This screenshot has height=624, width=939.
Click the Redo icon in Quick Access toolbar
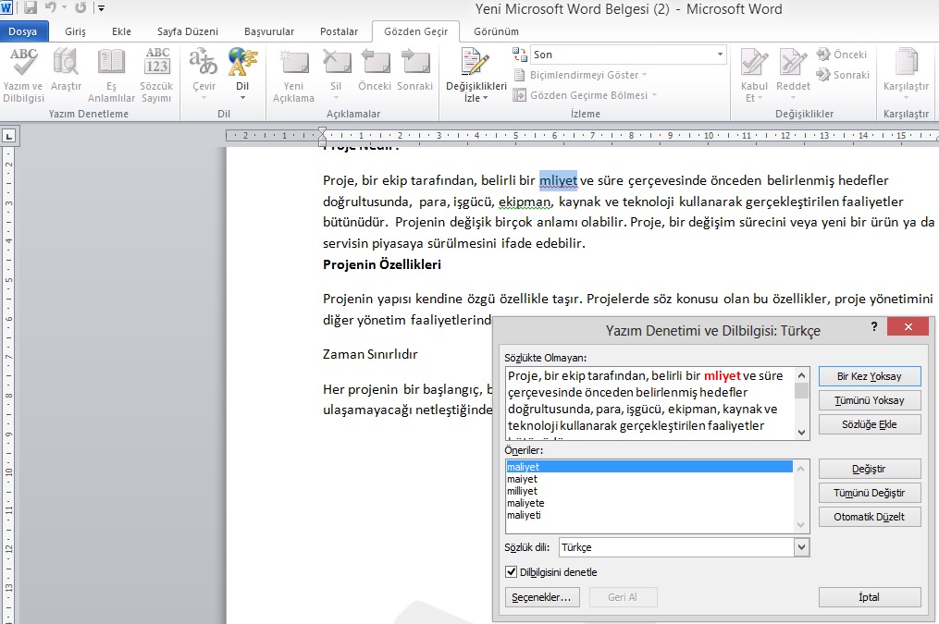click(x=80, y=7)
